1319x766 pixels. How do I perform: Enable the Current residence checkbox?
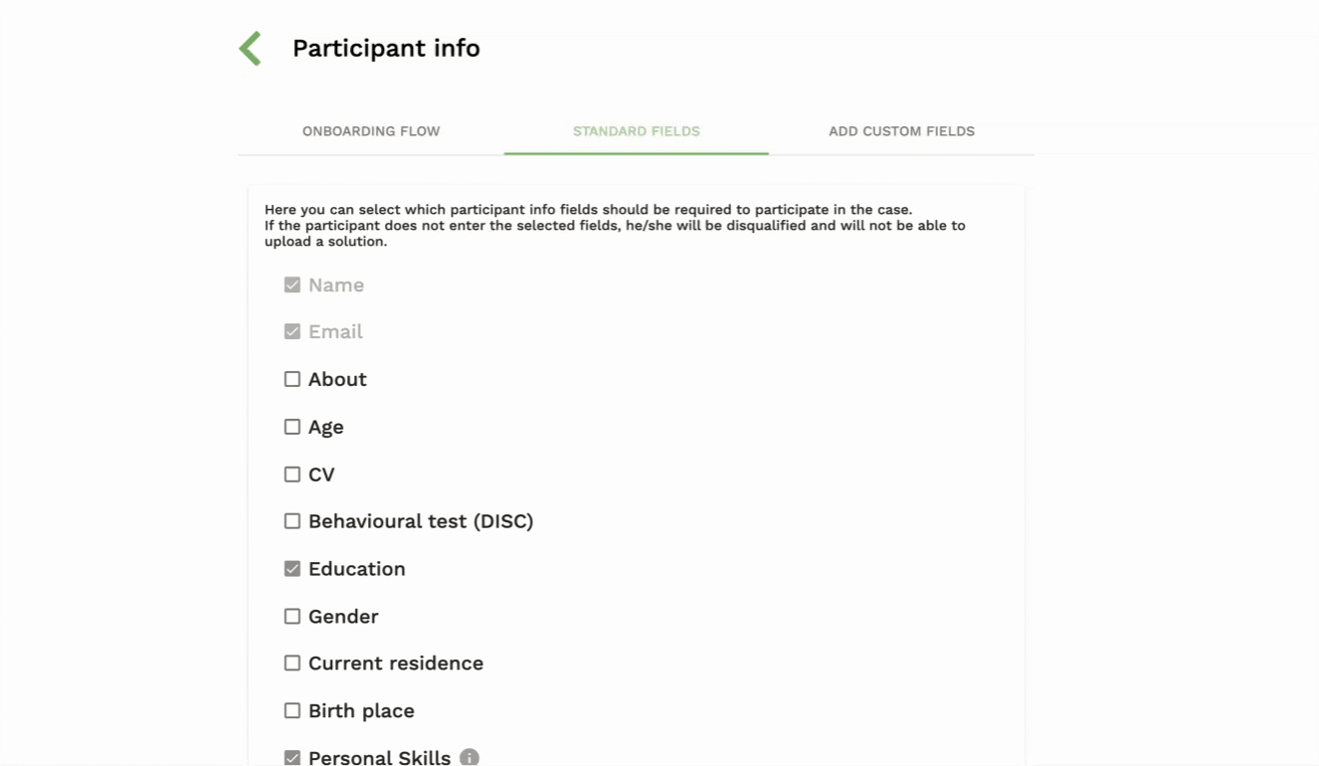(292, 664)
